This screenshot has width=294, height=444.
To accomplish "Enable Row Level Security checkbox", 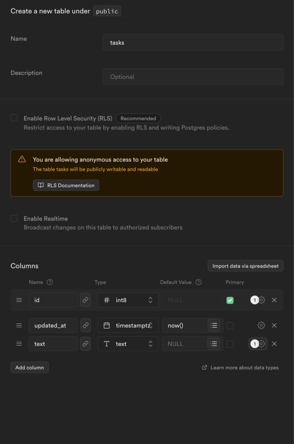I will (14, 118).
